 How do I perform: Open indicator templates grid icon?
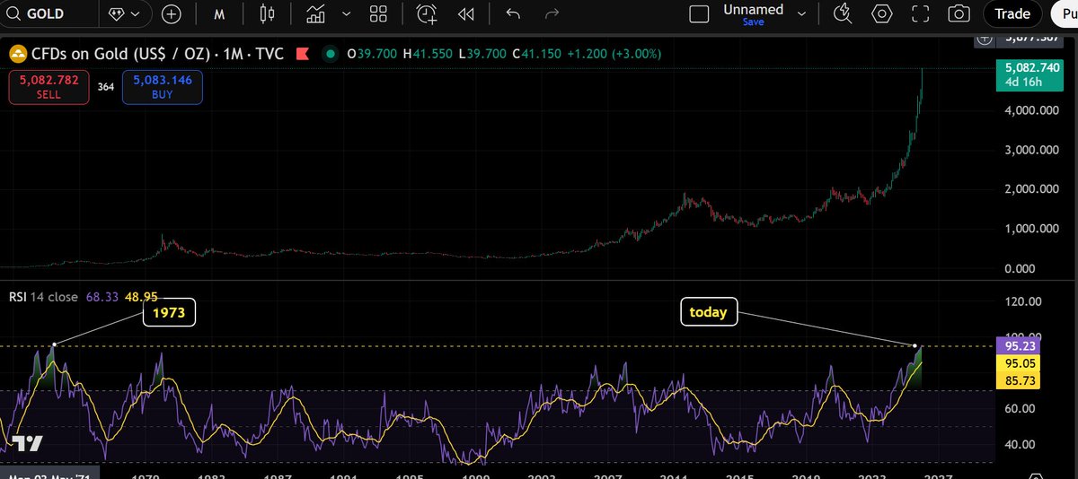(x=378, y=13)
